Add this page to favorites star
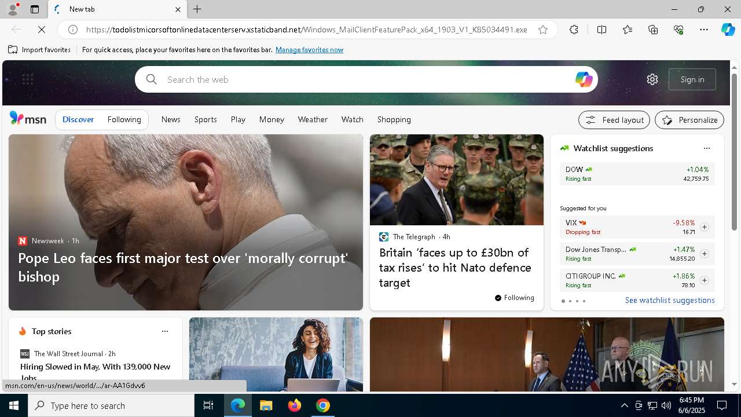Viewport: 741px width, 417px height. click(x=543, y=30)
